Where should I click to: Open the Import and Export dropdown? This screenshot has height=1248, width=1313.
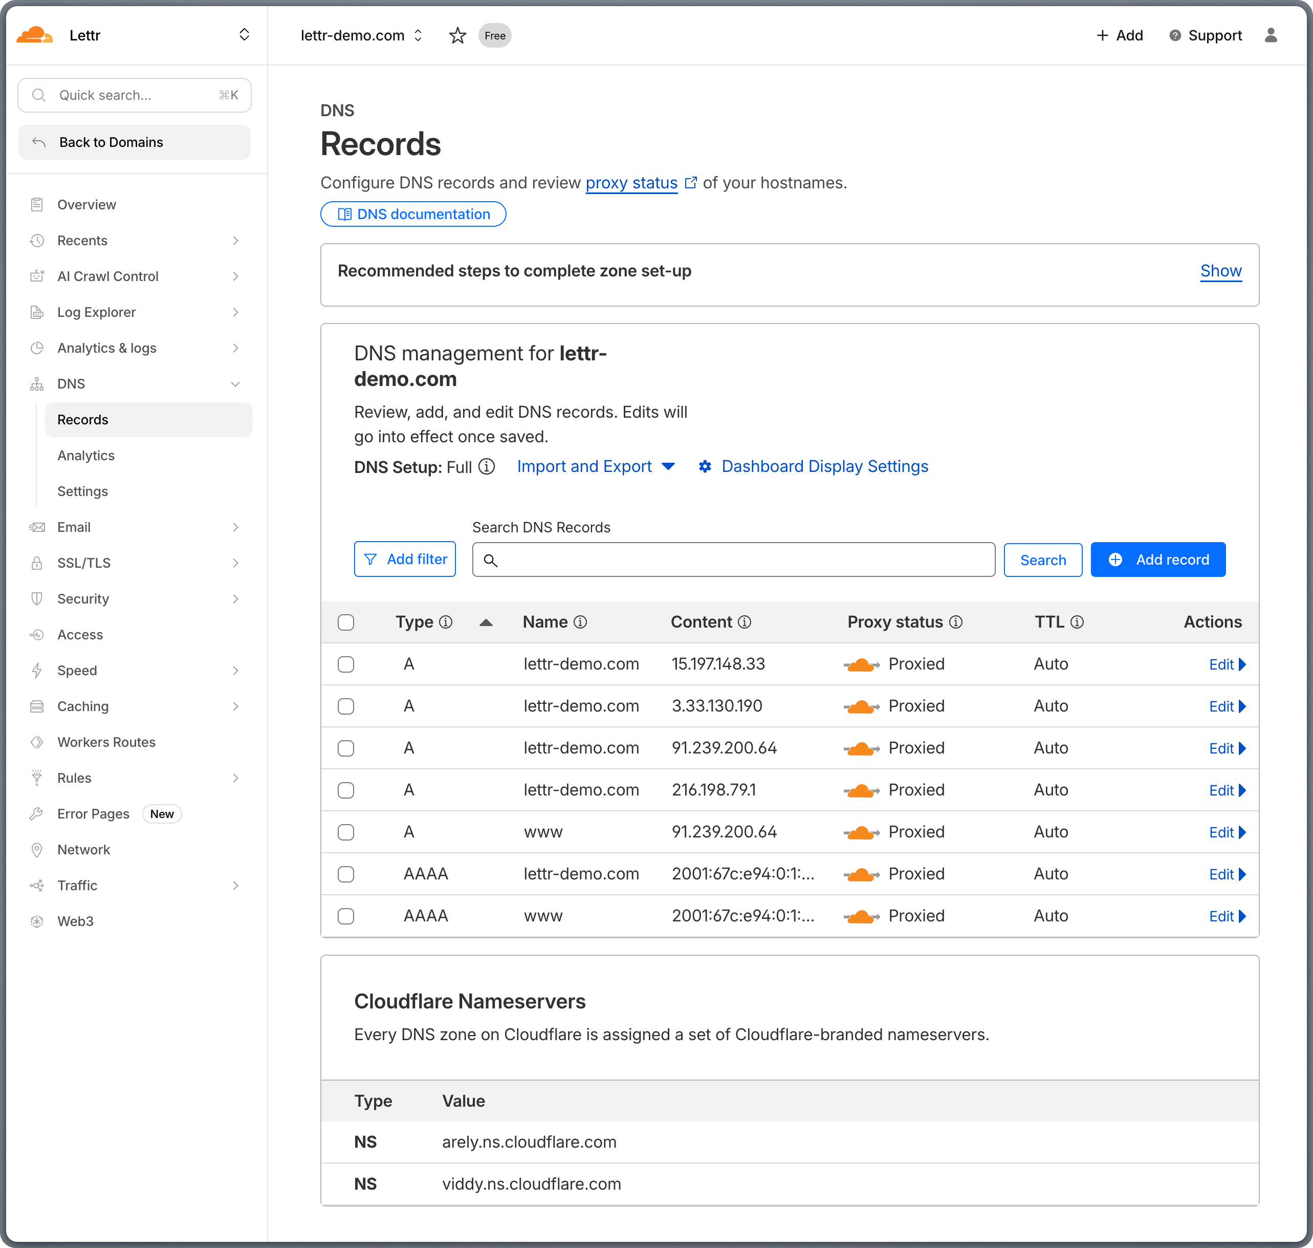pyautogui.click(x=596, y=466)
